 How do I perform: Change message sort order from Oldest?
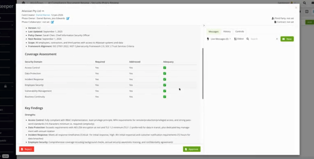tap(239, 39)
